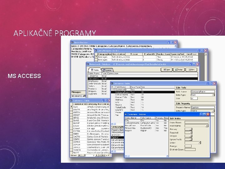Select the PrimaryKey index row
This screenshot has width=225, height=169.
coord(146,128)
